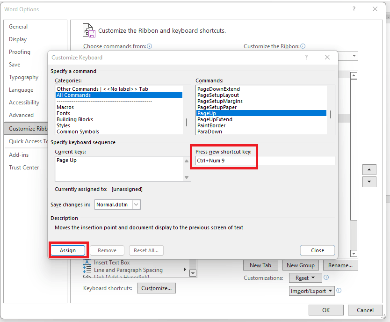Click the info icon beside Customize the Ribbon
390x322 pixels.
pos(303,46)
